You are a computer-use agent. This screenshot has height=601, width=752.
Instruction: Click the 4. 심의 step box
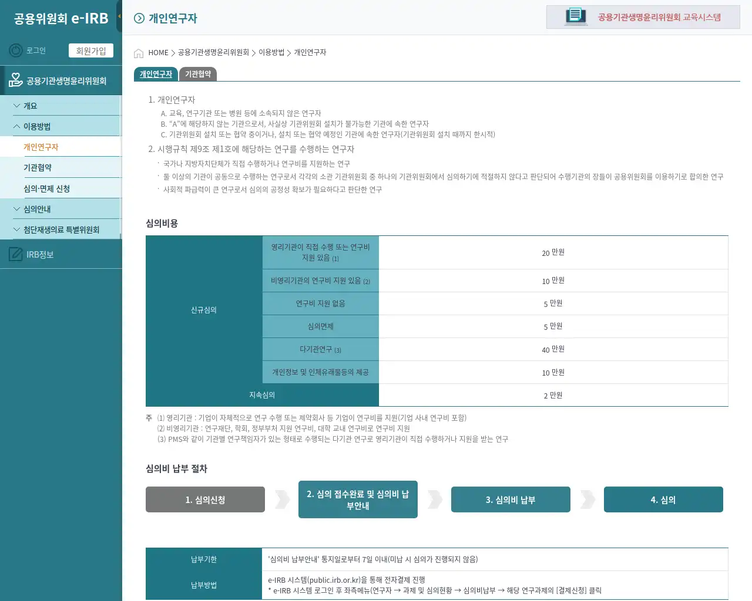[x=663, y=499]
